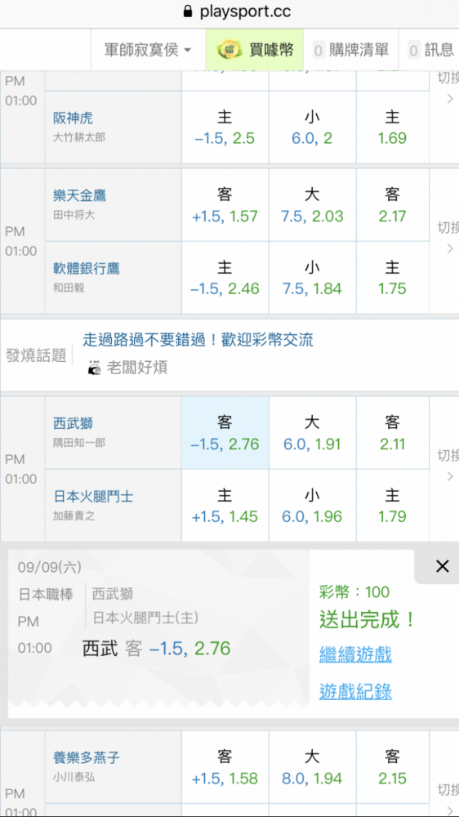Image resolution: width=459 pixels, height=817 pixels.
Task: Click the 繼續遊戲 link
Action: (x=355, y=654)
